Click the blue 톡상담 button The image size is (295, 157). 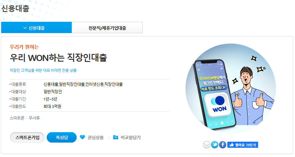pos(62,137)
